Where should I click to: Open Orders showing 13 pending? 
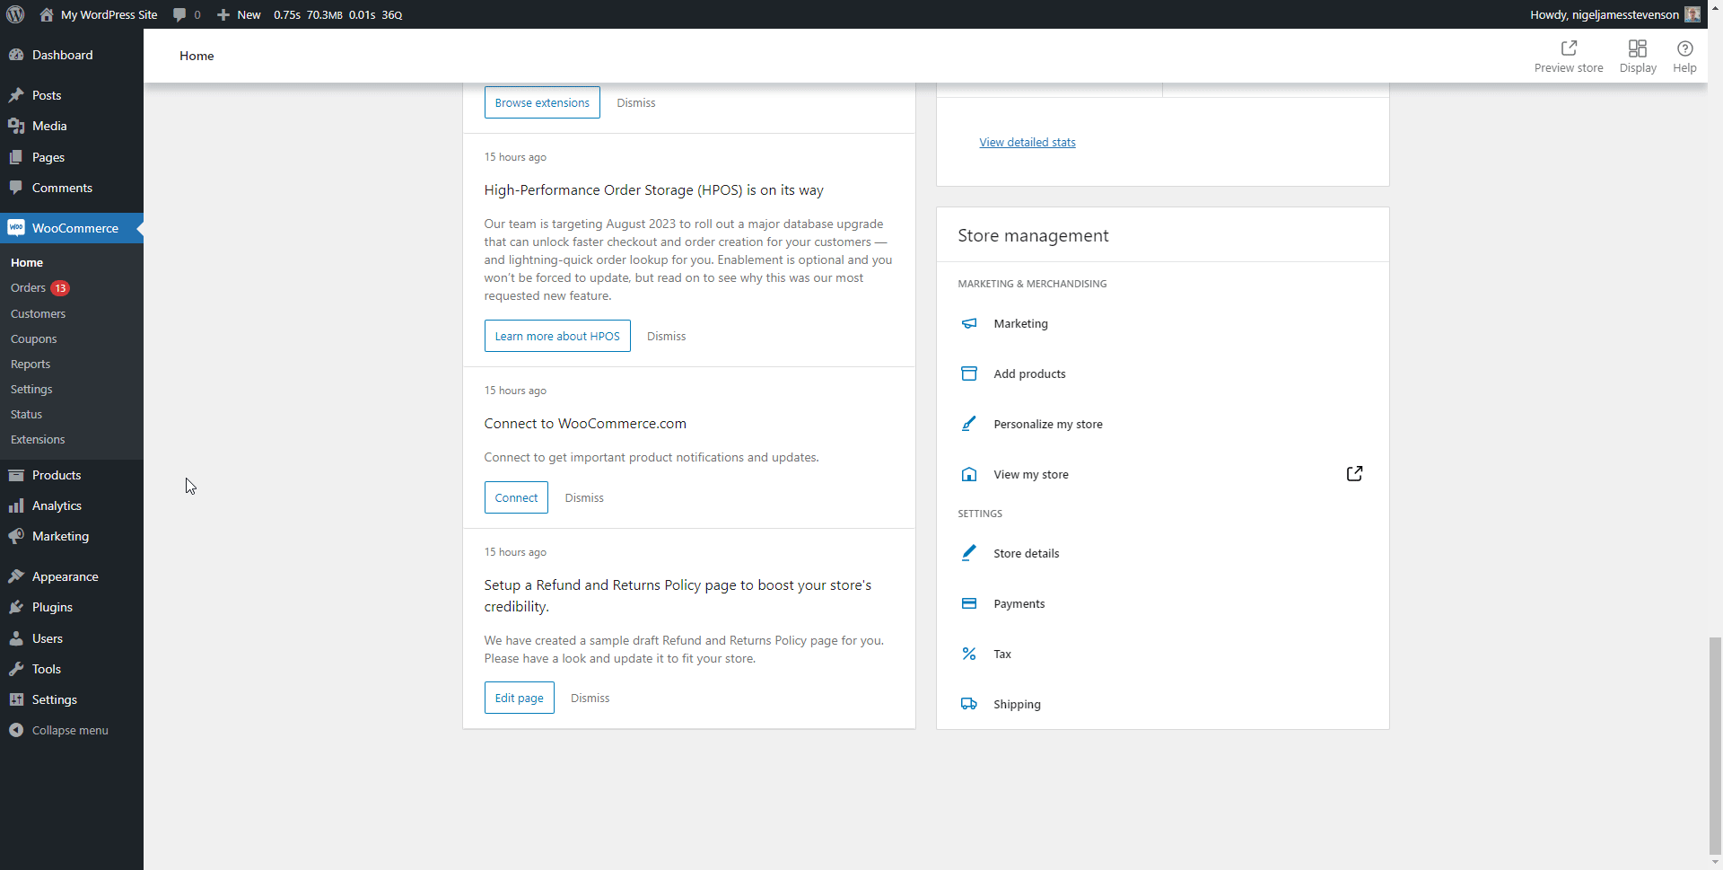(x=27, y=288)
